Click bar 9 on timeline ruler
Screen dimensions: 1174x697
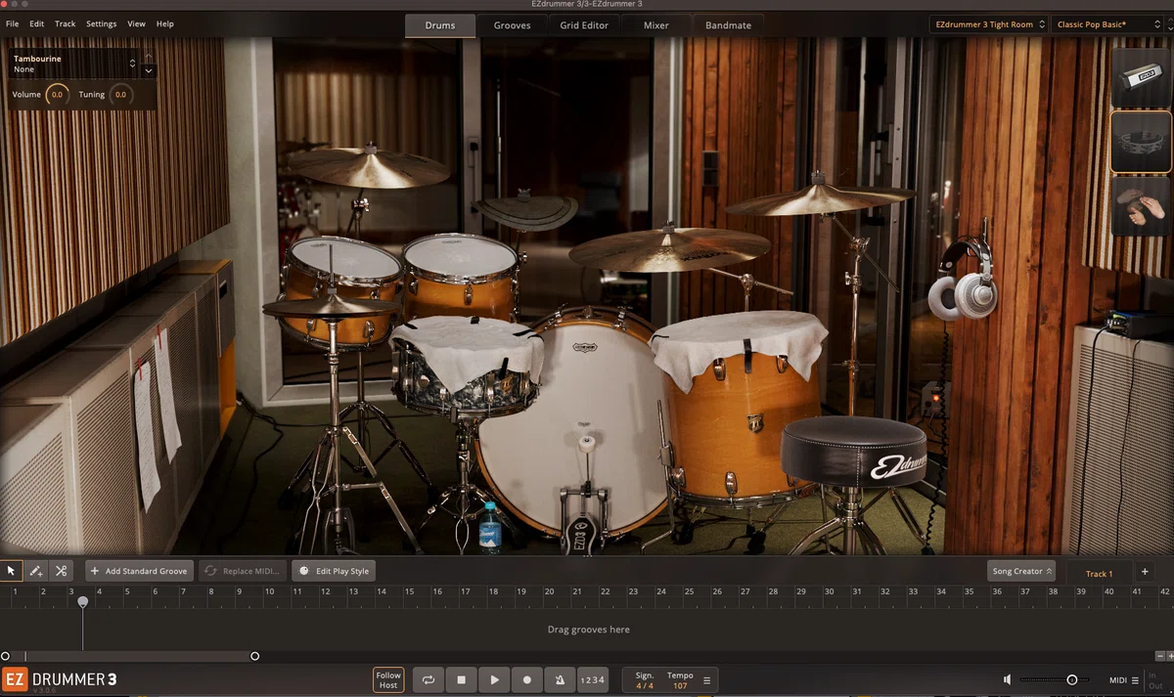(240, 591)
